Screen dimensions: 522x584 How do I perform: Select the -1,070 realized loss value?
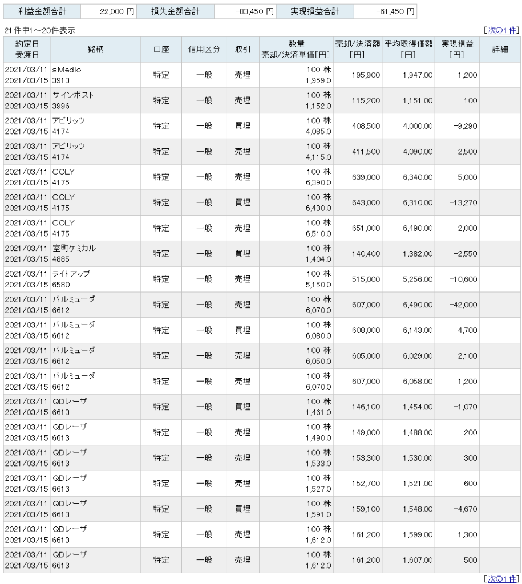click(466, 407)
